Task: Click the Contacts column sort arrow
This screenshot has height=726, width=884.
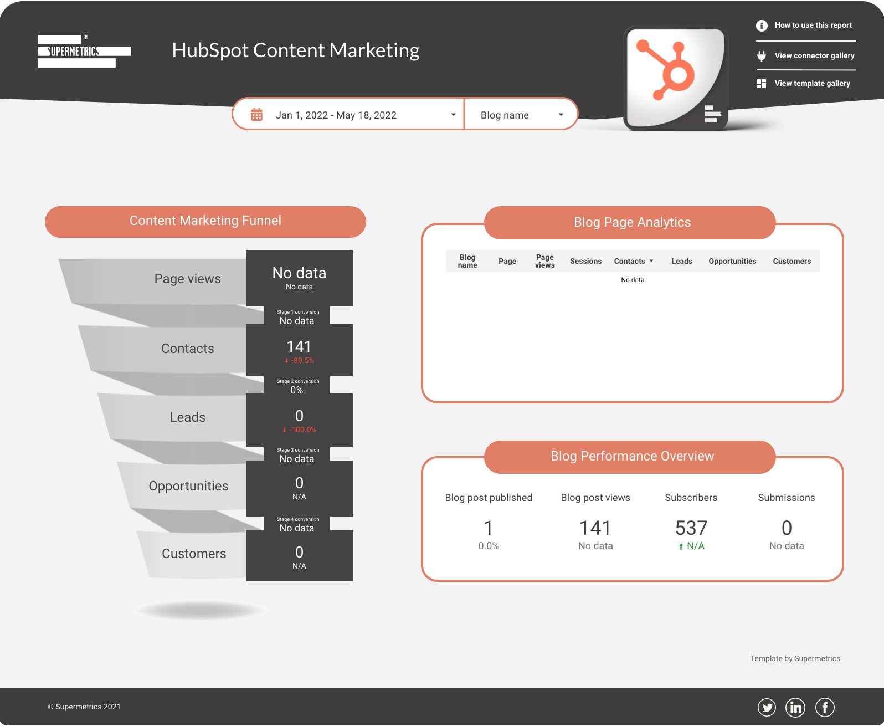Action: tap(651, 261)
